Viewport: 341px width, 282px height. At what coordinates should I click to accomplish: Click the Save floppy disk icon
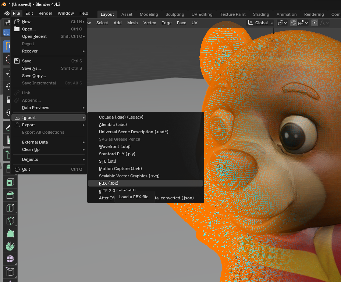(x=17, y=61)
